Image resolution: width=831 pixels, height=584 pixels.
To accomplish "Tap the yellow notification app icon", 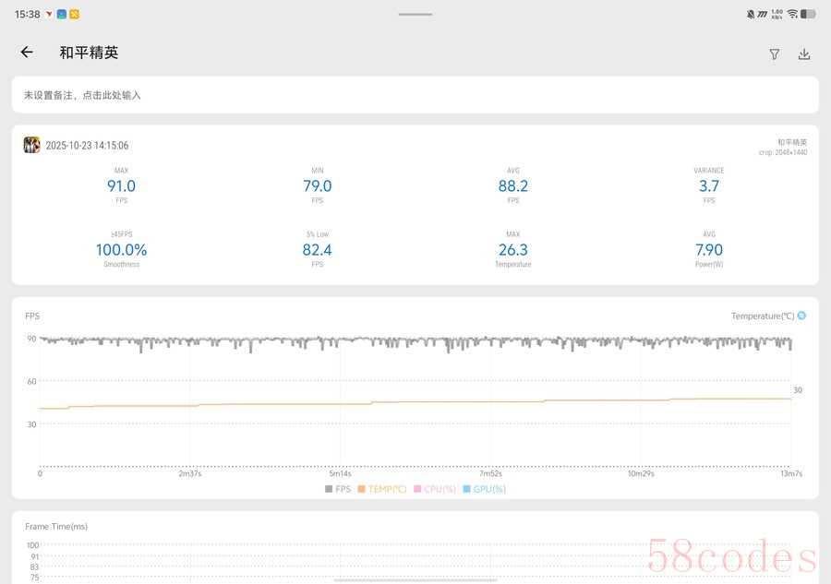I will tap(74, 14).
